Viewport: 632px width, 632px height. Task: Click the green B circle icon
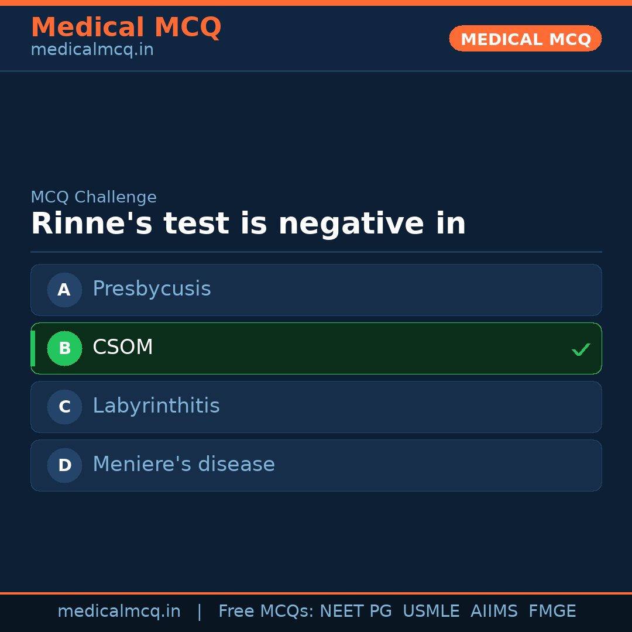pos(64,348)
